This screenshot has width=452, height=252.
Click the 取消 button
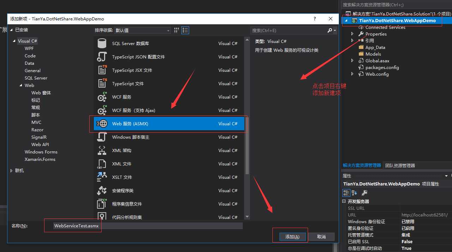(x=321, y=237)
